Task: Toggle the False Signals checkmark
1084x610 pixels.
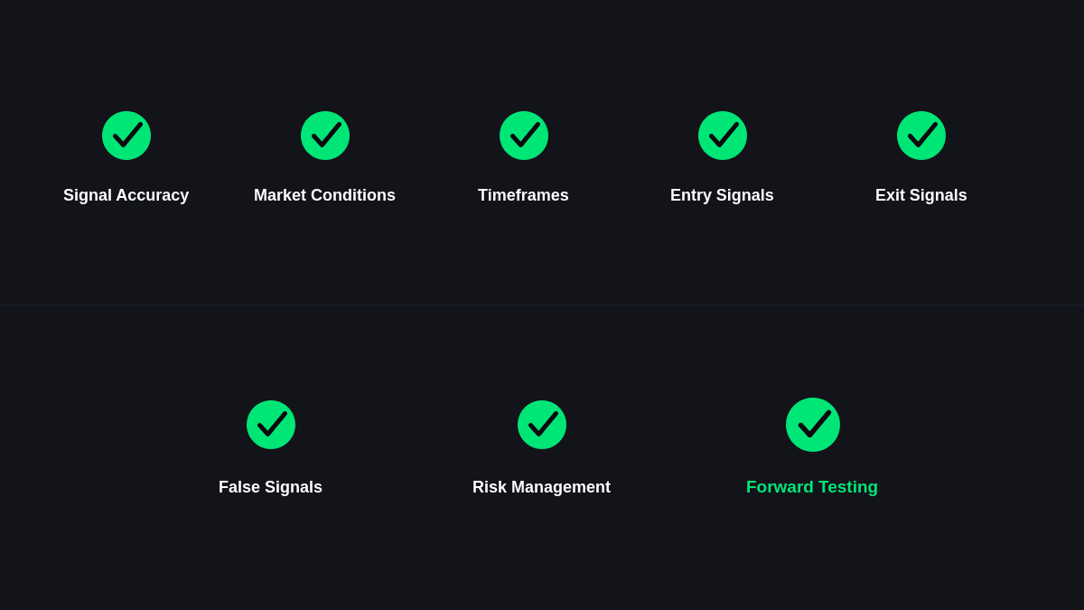Action: click(271, 425)
